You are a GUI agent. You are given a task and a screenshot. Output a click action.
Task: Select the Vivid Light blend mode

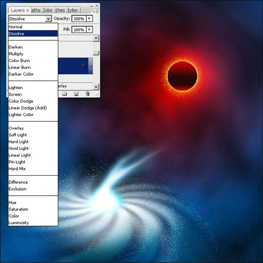[x=33, y=148]
